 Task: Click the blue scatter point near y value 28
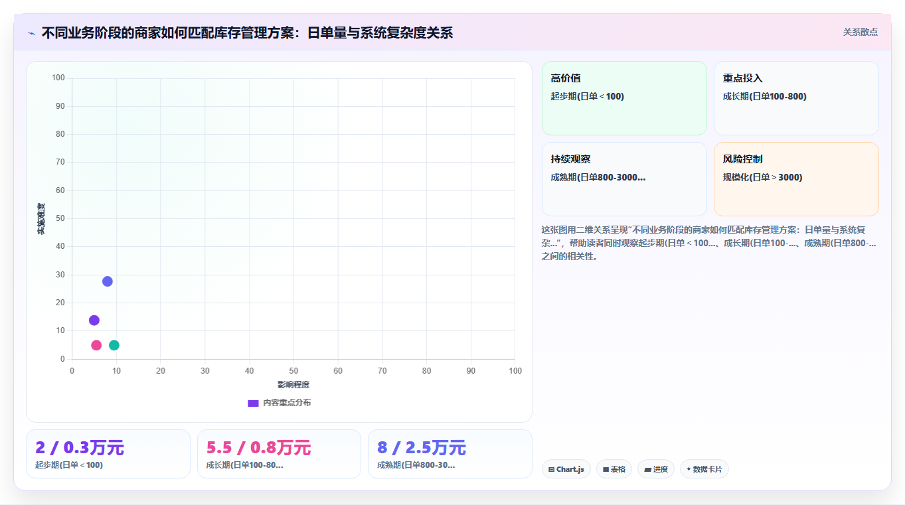coord(108,281)
